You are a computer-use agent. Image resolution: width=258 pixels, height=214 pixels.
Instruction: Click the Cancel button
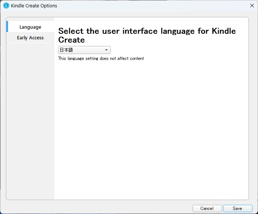(207, 208)
